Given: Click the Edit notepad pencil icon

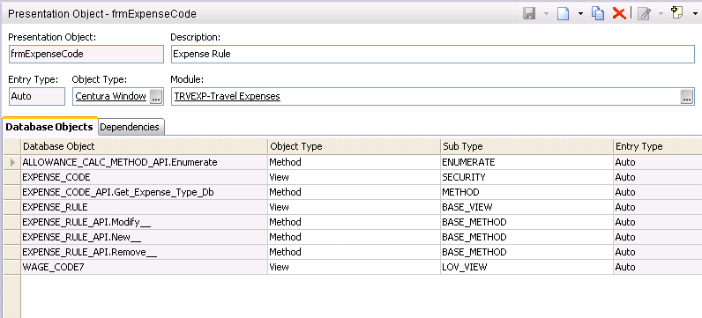Looking at the screenshot, I should tap(644, 14).
